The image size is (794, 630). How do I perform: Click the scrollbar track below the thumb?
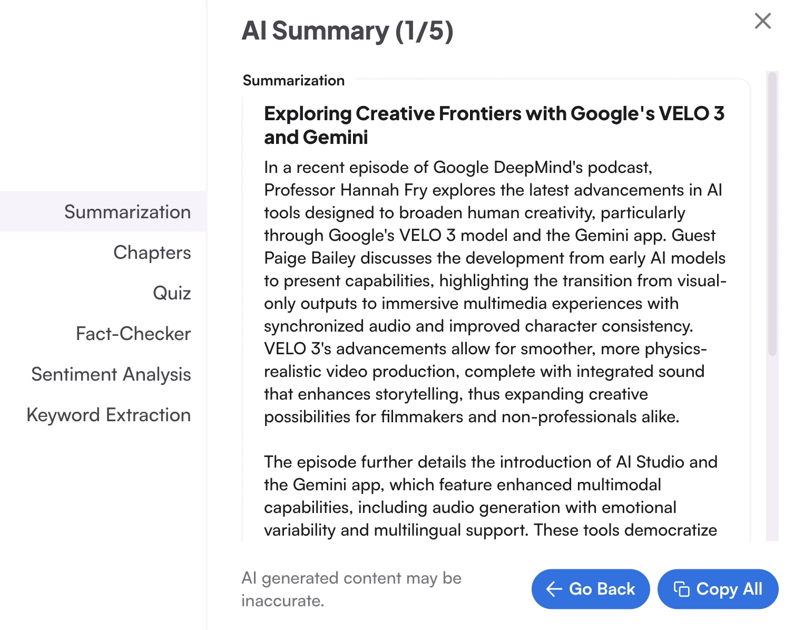click(x=772, y=448)
